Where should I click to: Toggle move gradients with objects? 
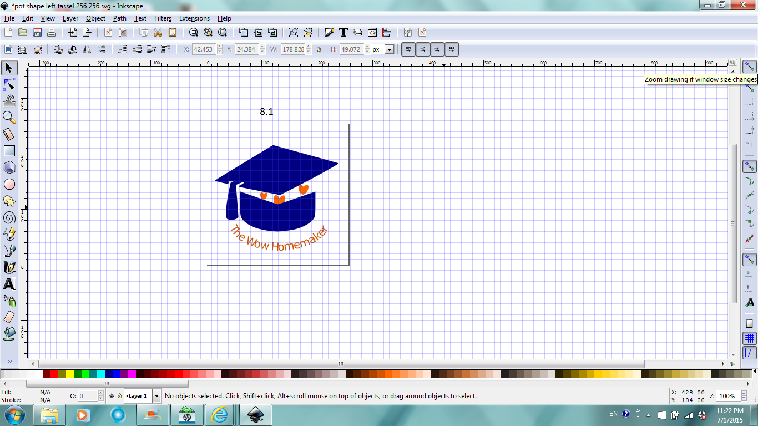(x=437, y=49)
